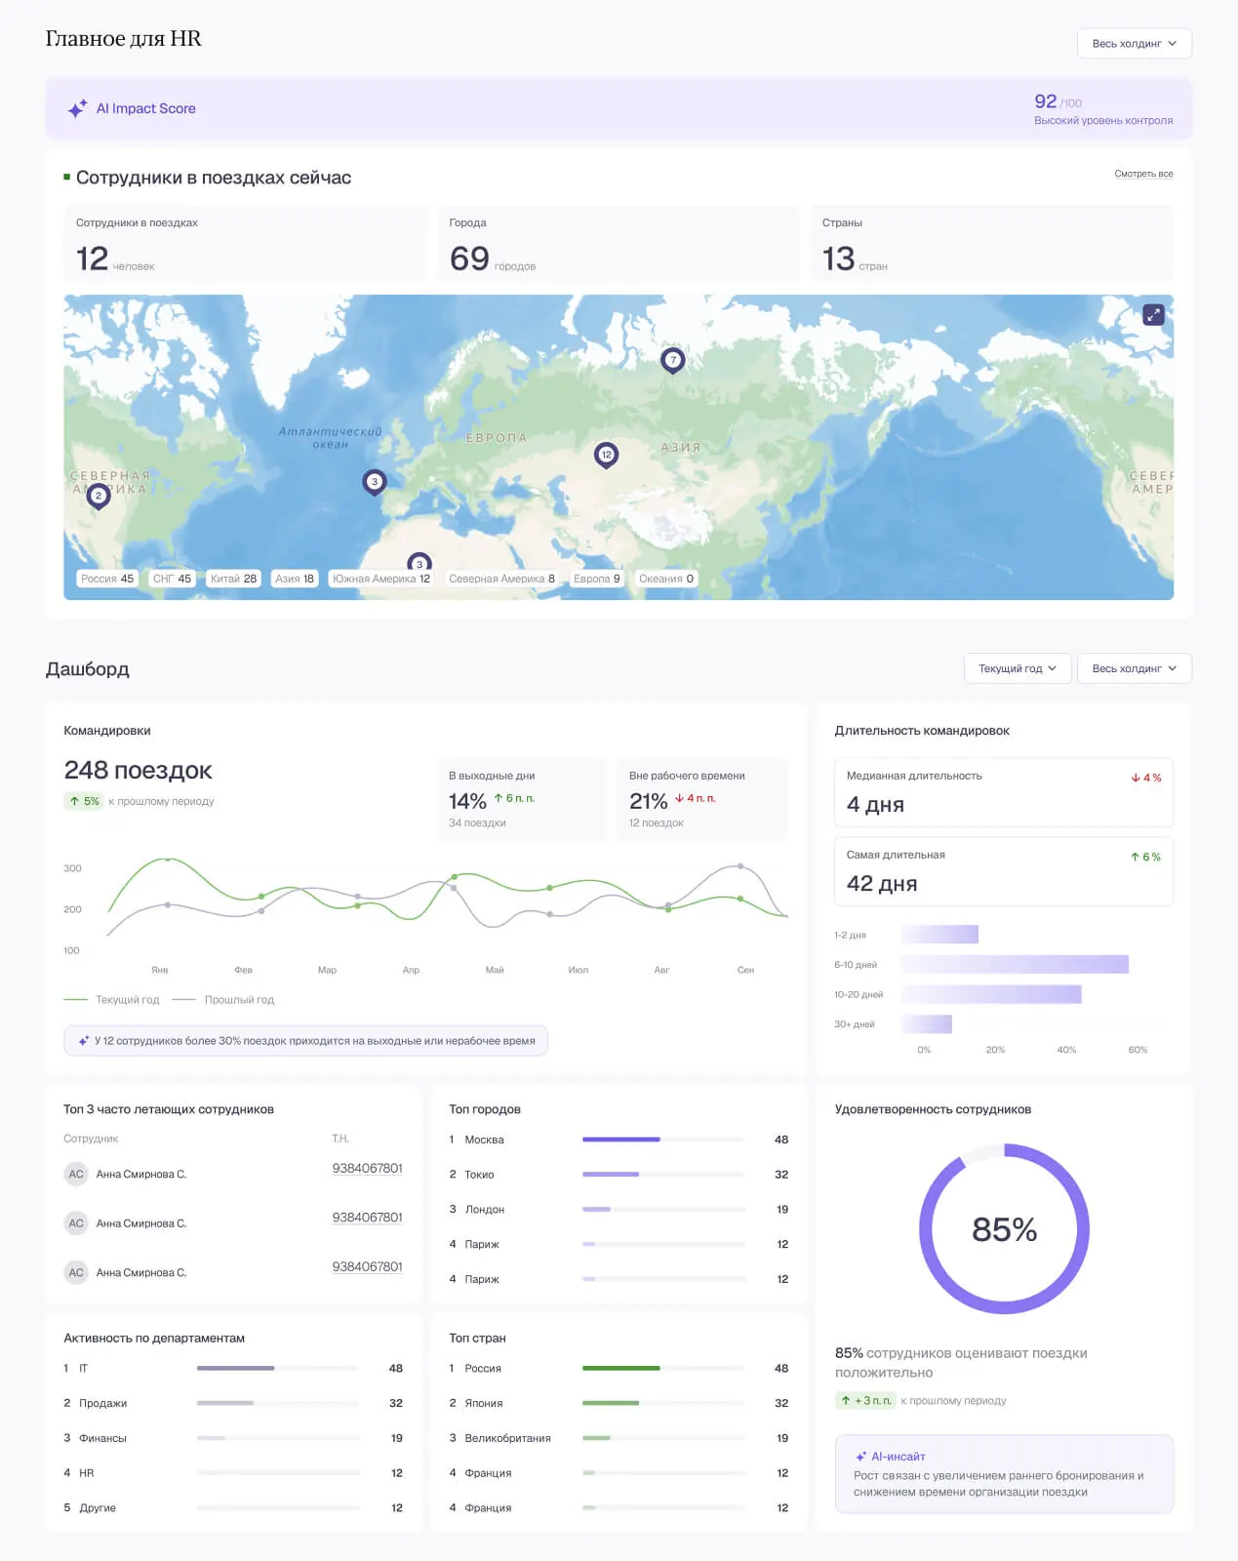The width and height of the screenshot is (1238, 1561).
Task: Click the green 5% growth arrow badge
Action: [x=85, y=801]
